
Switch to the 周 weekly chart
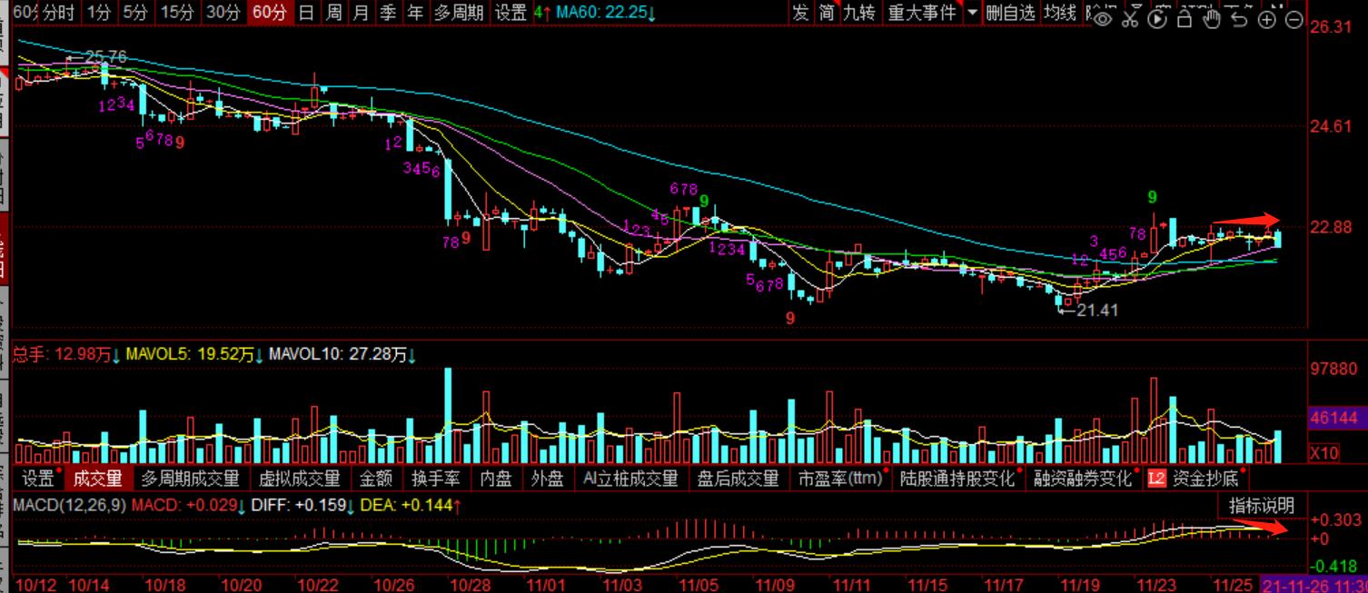tap(333, 13)
